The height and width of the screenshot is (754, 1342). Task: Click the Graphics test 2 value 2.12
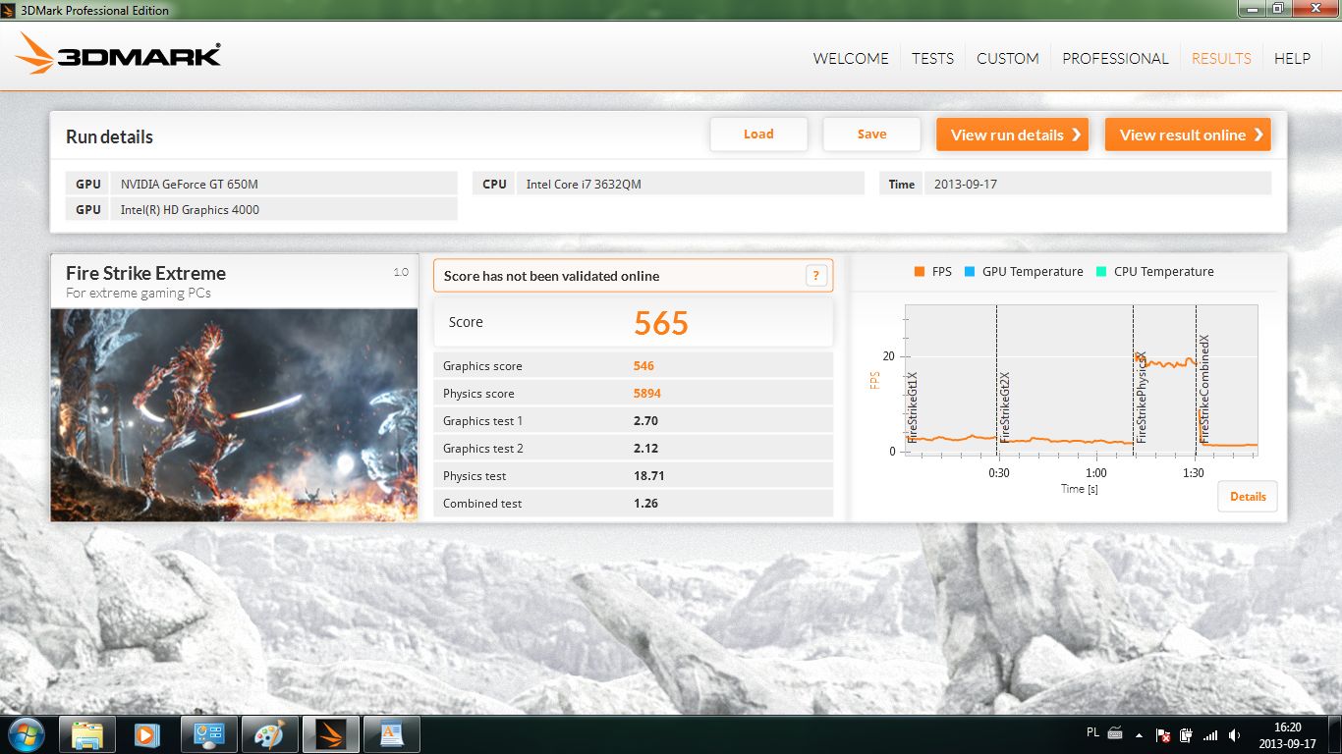click(x=645, y=449)
